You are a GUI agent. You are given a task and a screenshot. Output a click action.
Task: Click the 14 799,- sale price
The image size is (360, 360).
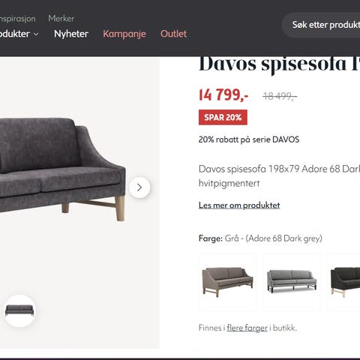223,95
